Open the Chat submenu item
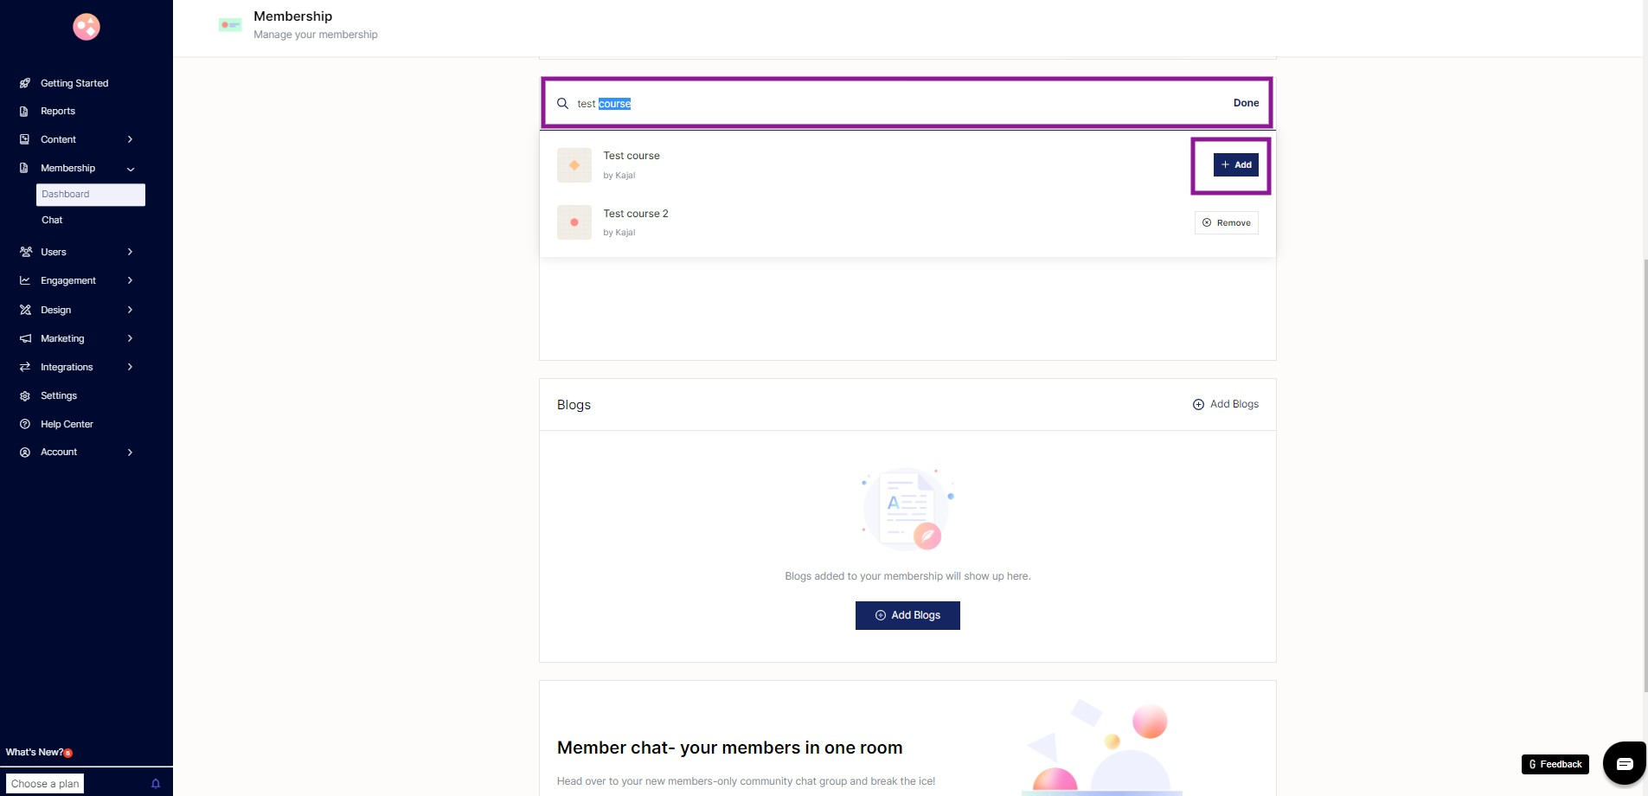The height and width of the screenshot is (796, 1648). click(52, 220)
